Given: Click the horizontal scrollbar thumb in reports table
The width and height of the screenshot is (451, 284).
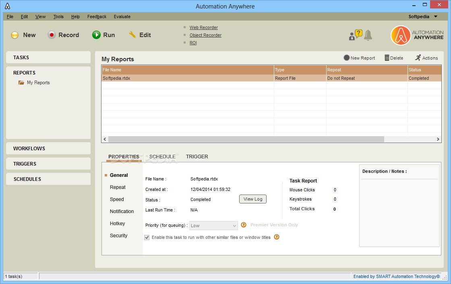Looking at the screenshot, I should [x=246, y=139].
